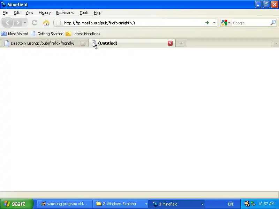The height and width of the screenshot is (209, 279).
Task: Expand the address bar history dropdown
Action: coord(214,23)
